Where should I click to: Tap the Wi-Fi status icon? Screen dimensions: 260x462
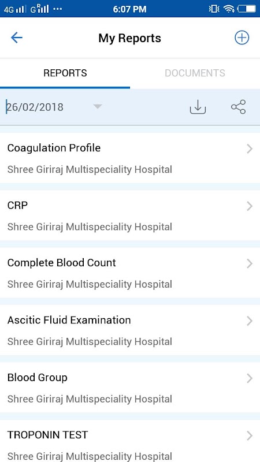pyautogui.click(x=229, y=9)
